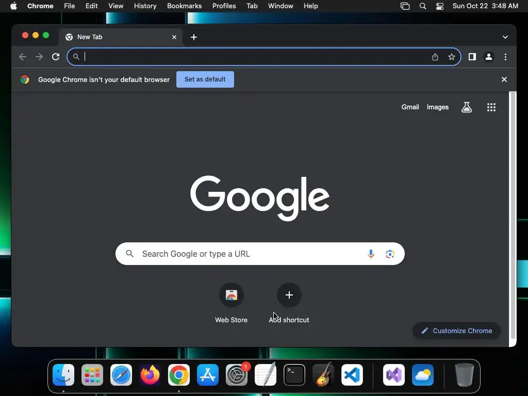Screen dimensions: 528x396
Task: Click the Google search box
Action: [260, 254]
